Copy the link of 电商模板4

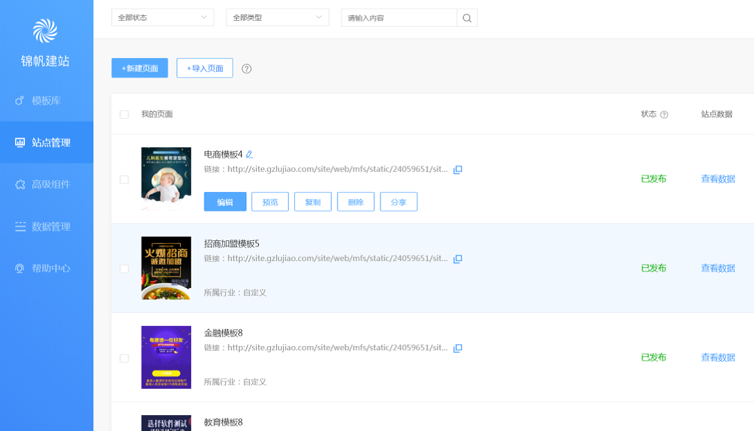pos(458,170)
